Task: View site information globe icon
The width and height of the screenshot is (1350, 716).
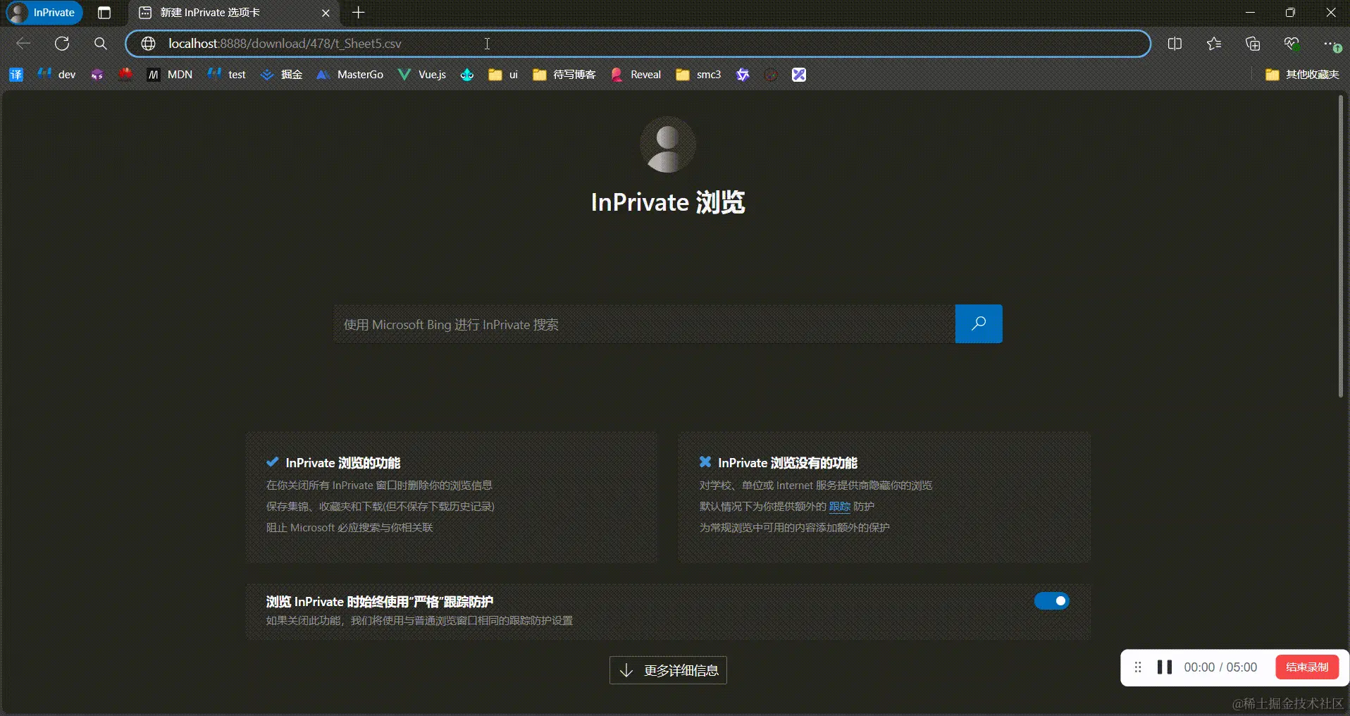Action: pyautogui.click(x=148, y=44)
